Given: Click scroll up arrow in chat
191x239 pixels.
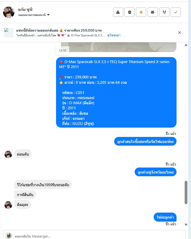Looking at the screenshot, I should coord(186,45).
